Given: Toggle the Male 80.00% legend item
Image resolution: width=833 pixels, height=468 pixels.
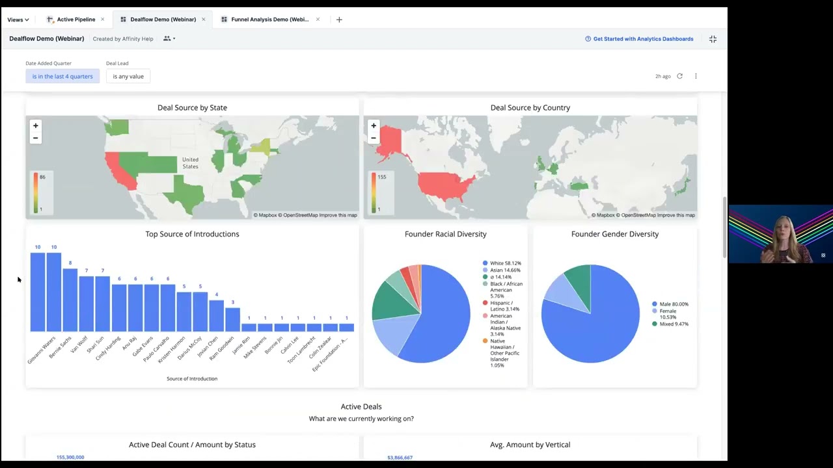Looking at the screenshot, I should [670, 304].
